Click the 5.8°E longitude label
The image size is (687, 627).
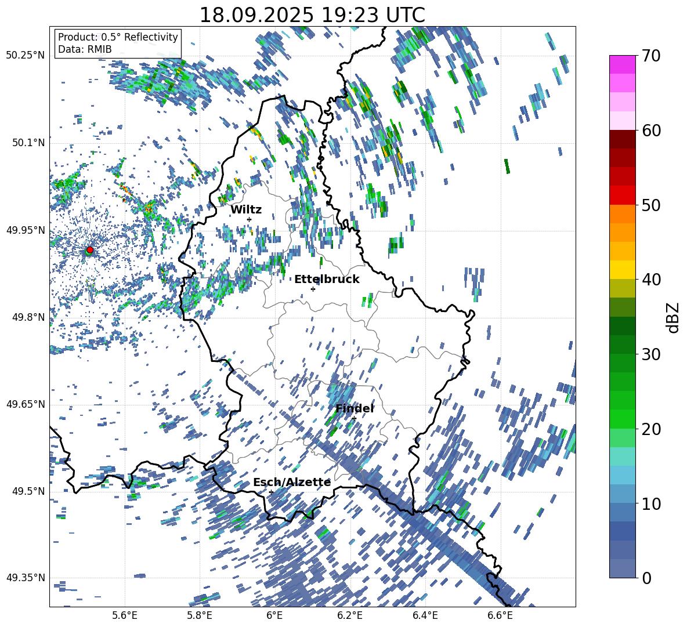(x=200, y=616)
